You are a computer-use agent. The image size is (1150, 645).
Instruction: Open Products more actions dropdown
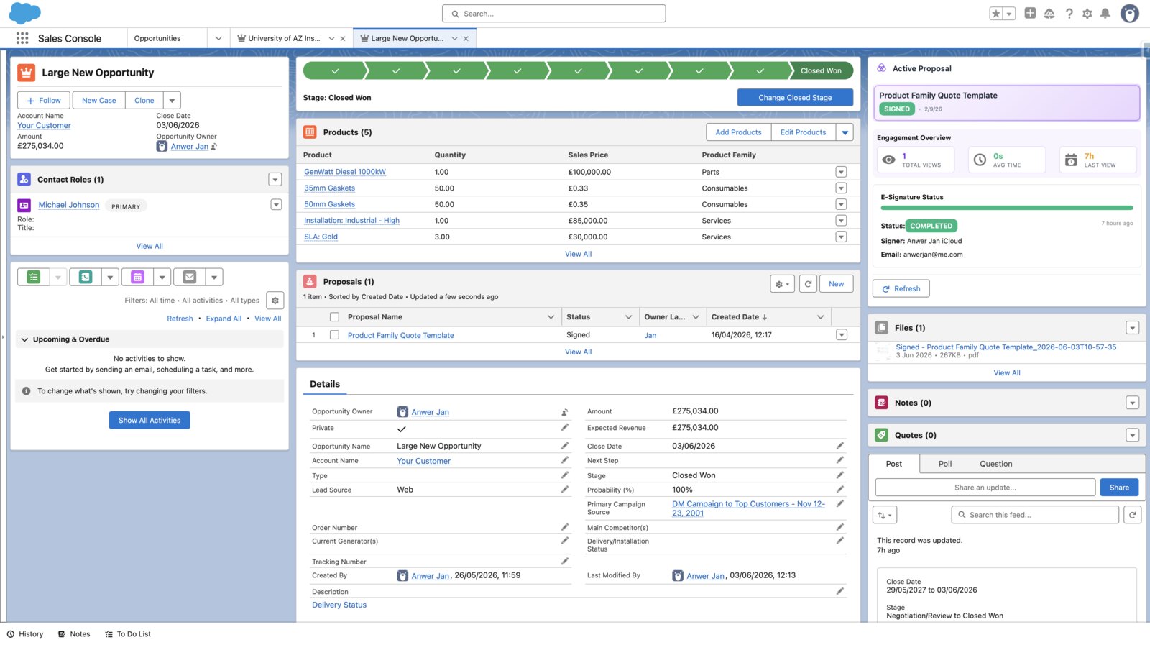(x=845, y=132)
